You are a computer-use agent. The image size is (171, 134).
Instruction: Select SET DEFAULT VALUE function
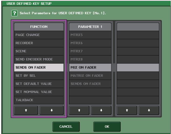click(x=39, y=84)
